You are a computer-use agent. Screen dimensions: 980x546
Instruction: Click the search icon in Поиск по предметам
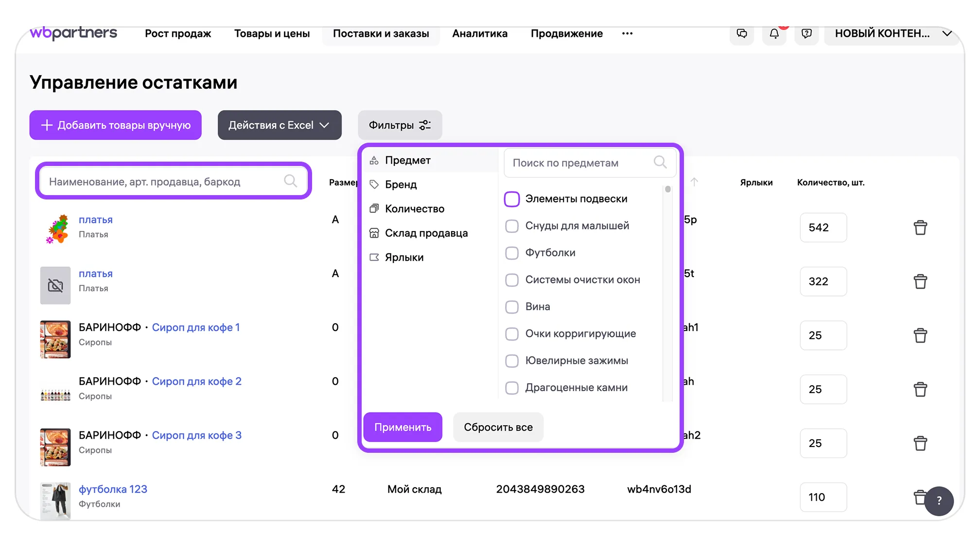tap(660, 162)
